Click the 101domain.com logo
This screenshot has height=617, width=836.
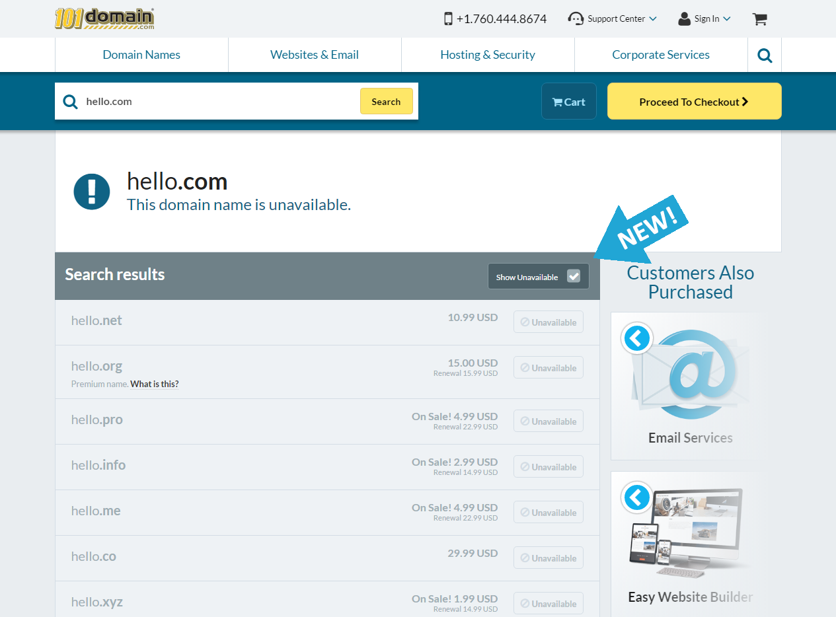coord(104,18)
